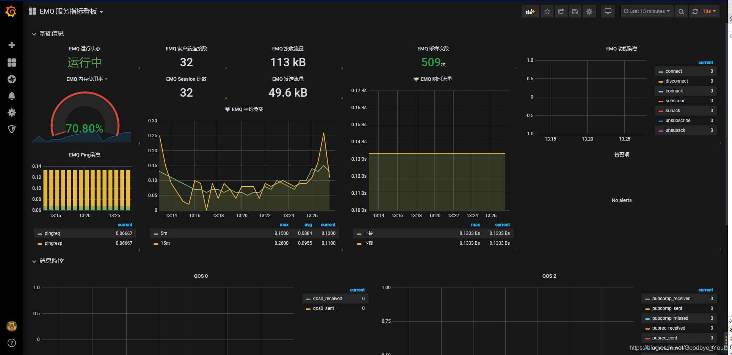Open the Server Admin shield icon
The width and height of the screenshot is (732, 355).
coord(12,129)
